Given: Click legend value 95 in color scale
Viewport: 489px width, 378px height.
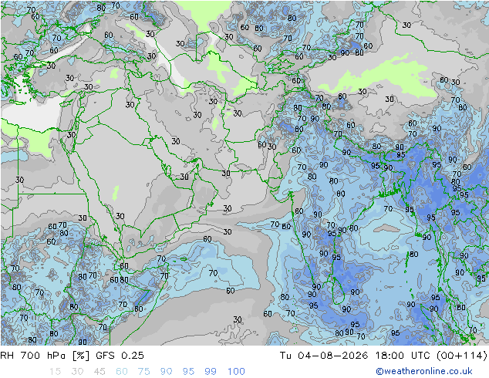Looking at the screenshot, I should [188, 372].
